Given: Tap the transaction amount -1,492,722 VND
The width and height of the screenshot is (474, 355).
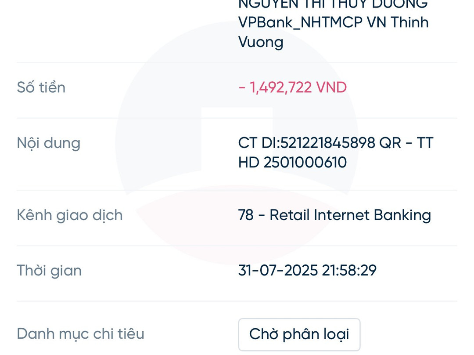Looking at the screenshot, I should point(292,87).
